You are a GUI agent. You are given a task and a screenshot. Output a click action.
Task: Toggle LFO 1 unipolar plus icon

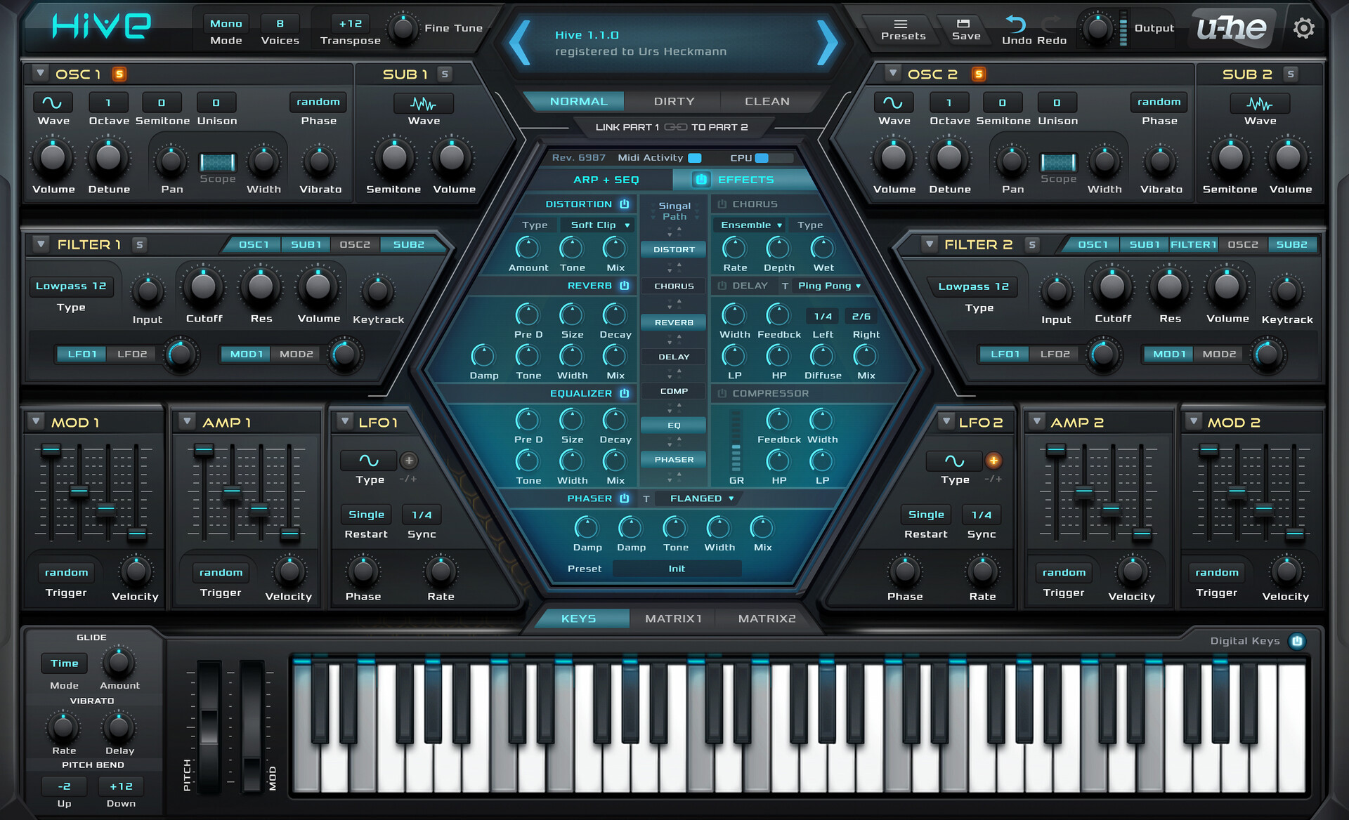[x=409, y=461]
